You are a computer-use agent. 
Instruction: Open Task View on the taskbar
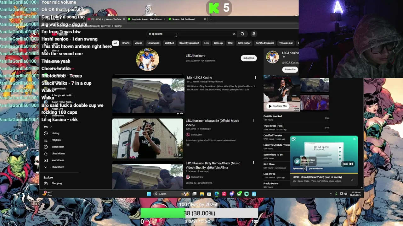tap(195, 194)
